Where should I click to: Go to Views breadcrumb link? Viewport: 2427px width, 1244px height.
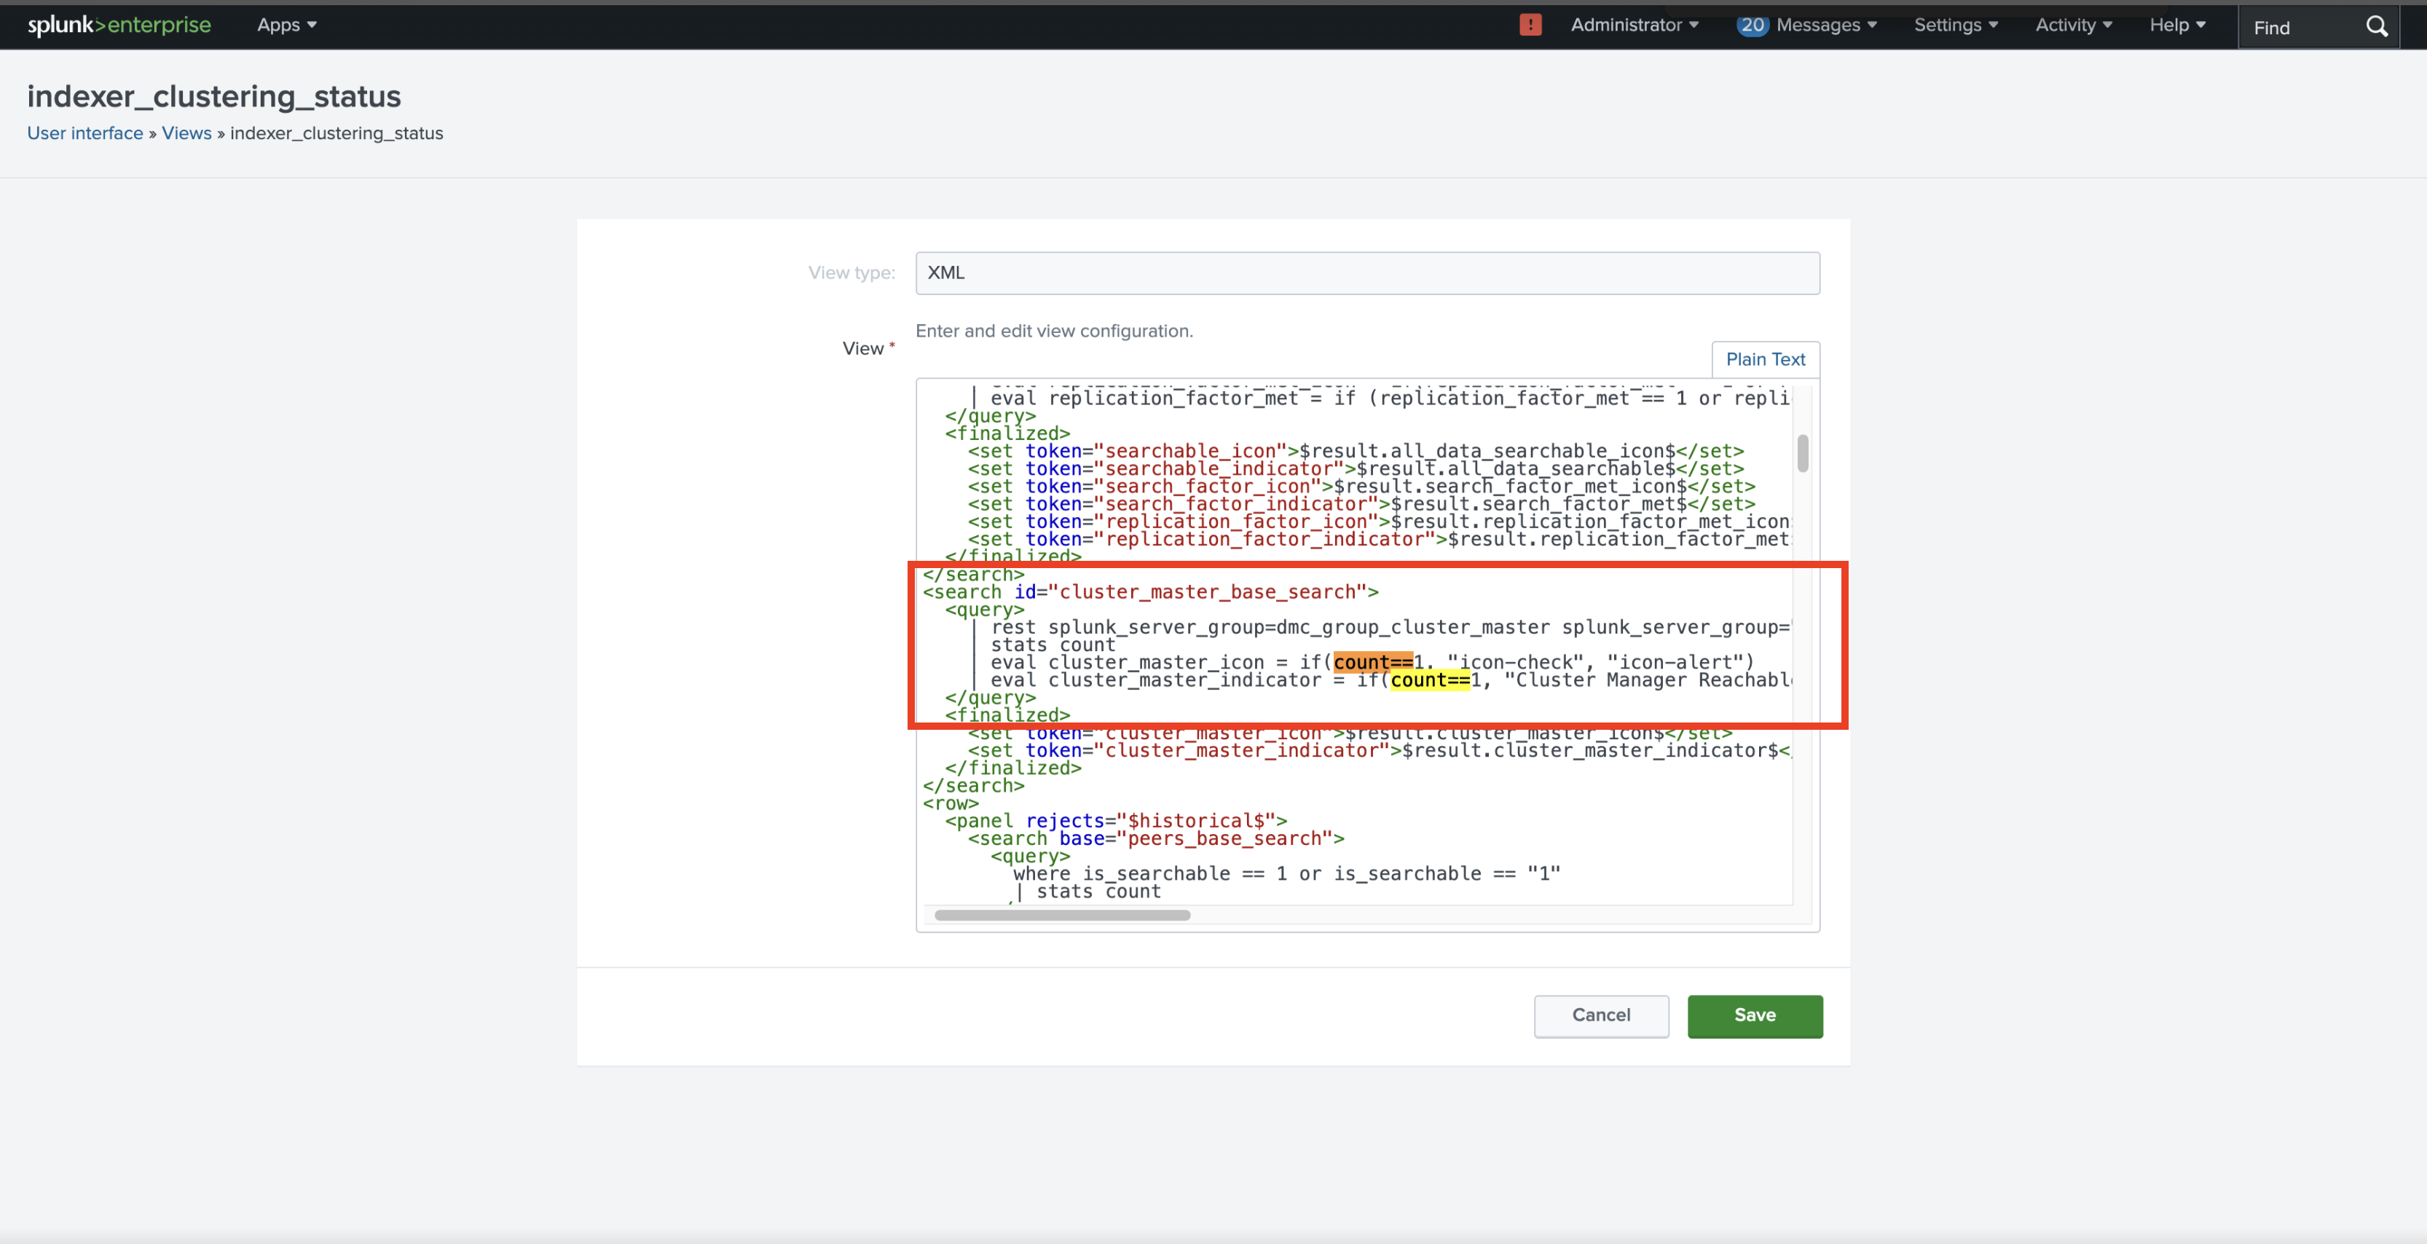pos(186,133)
